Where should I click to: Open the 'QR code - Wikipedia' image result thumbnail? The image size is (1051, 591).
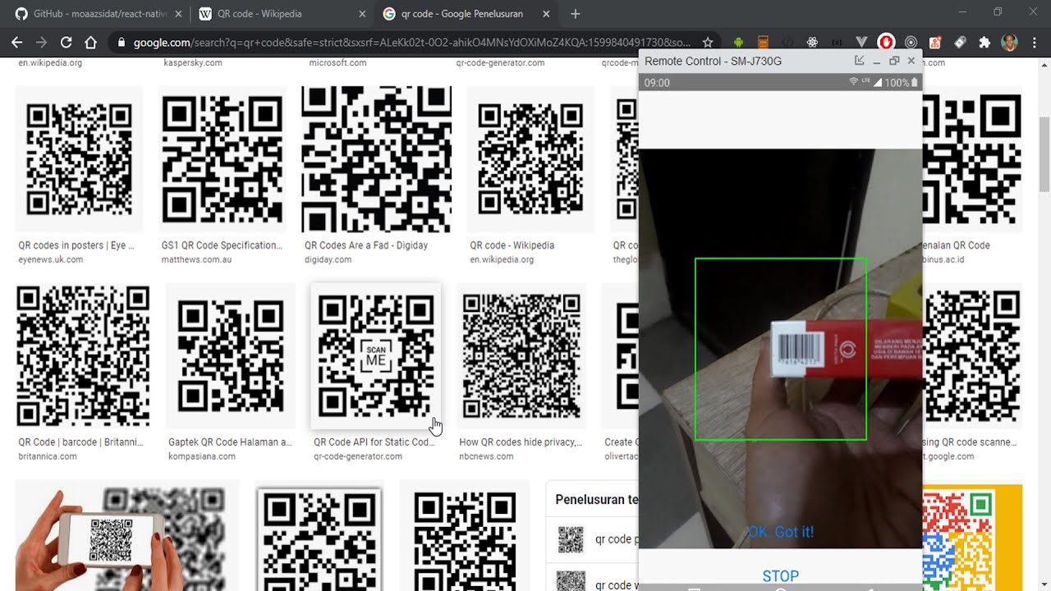tap(530, 159)
